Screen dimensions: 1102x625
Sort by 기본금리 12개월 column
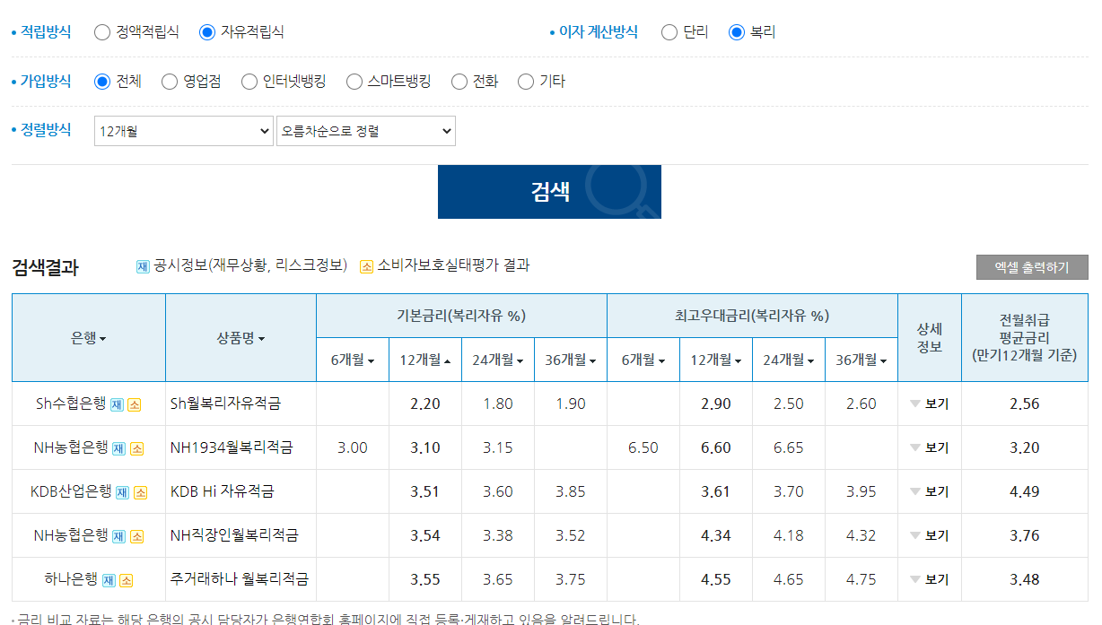(425, 360)
